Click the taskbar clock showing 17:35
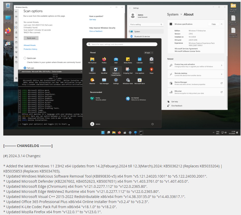The width and height of the screenshot is (241, 215). click(232, 132)
